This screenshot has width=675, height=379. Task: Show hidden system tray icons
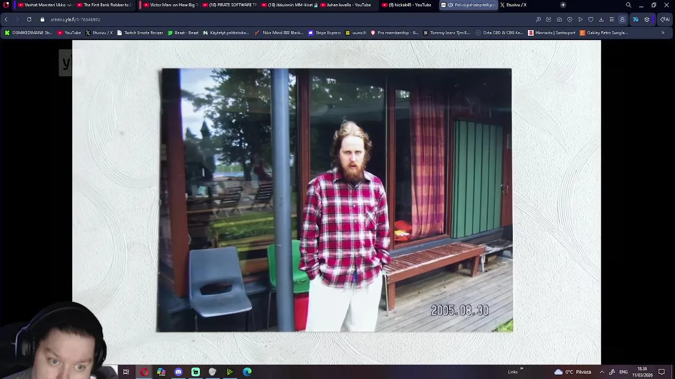point(602,372)
